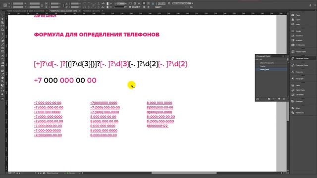Click the Y position field
317x178 pixels.
(18, 7)
